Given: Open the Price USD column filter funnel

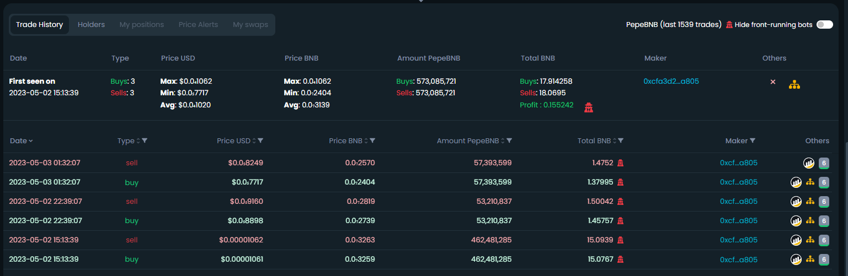Looking at the screenshot, I should coord(260,140).
